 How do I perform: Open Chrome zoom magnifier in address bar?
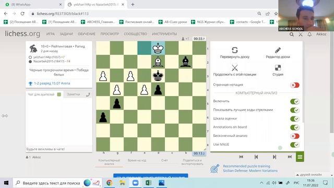[259, 14]
